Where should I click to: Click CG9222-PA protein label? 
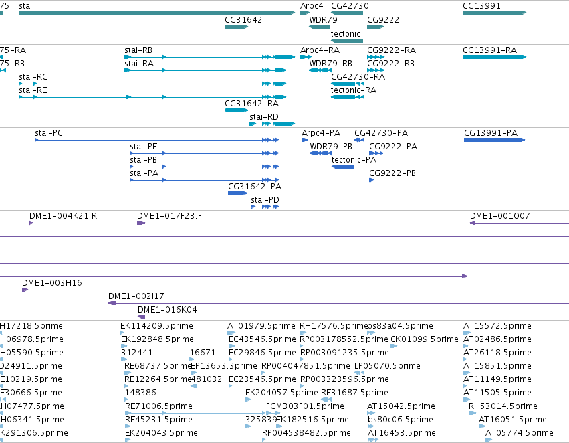pos(393,147)
